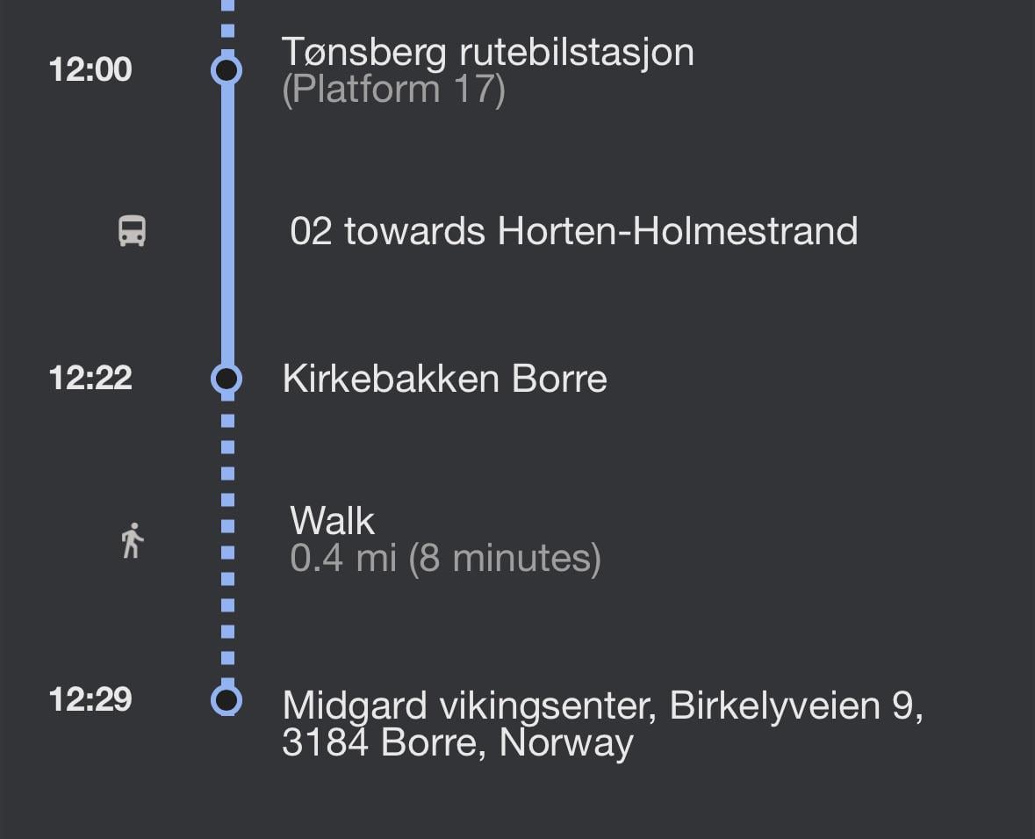Image resolution: width=1035 pixels, height=839 pixels.
Task: Click the dotted walking route line below Kirkebakken
Action: 227,539
